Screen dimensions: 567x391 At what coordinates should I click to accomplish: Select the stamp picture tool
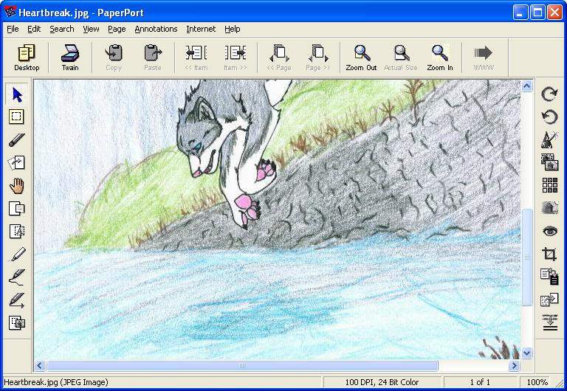tap(17, 322)
